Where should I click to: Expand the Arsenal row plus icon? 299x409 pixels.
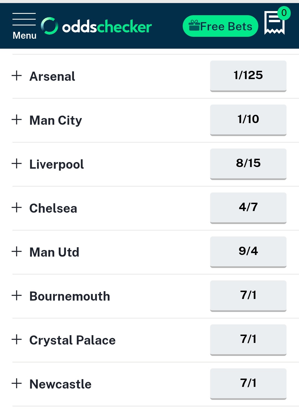coord(17,75)
